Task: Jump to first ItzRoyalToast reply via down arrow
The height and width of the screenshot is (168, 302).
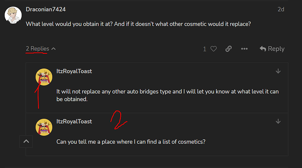Action: pos(278,71)
